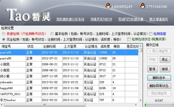Click 删除异常状态 button

(159, 86)
